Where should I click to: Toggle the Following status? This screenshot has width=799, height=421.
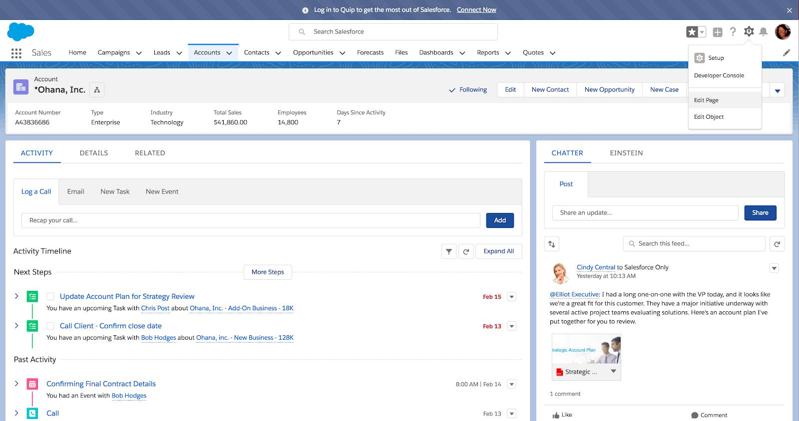[468, 90]
